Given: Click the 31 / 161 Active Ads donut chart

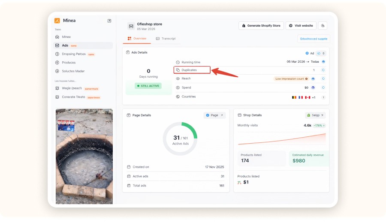Looking at the screenshot, I should point(180,139).
